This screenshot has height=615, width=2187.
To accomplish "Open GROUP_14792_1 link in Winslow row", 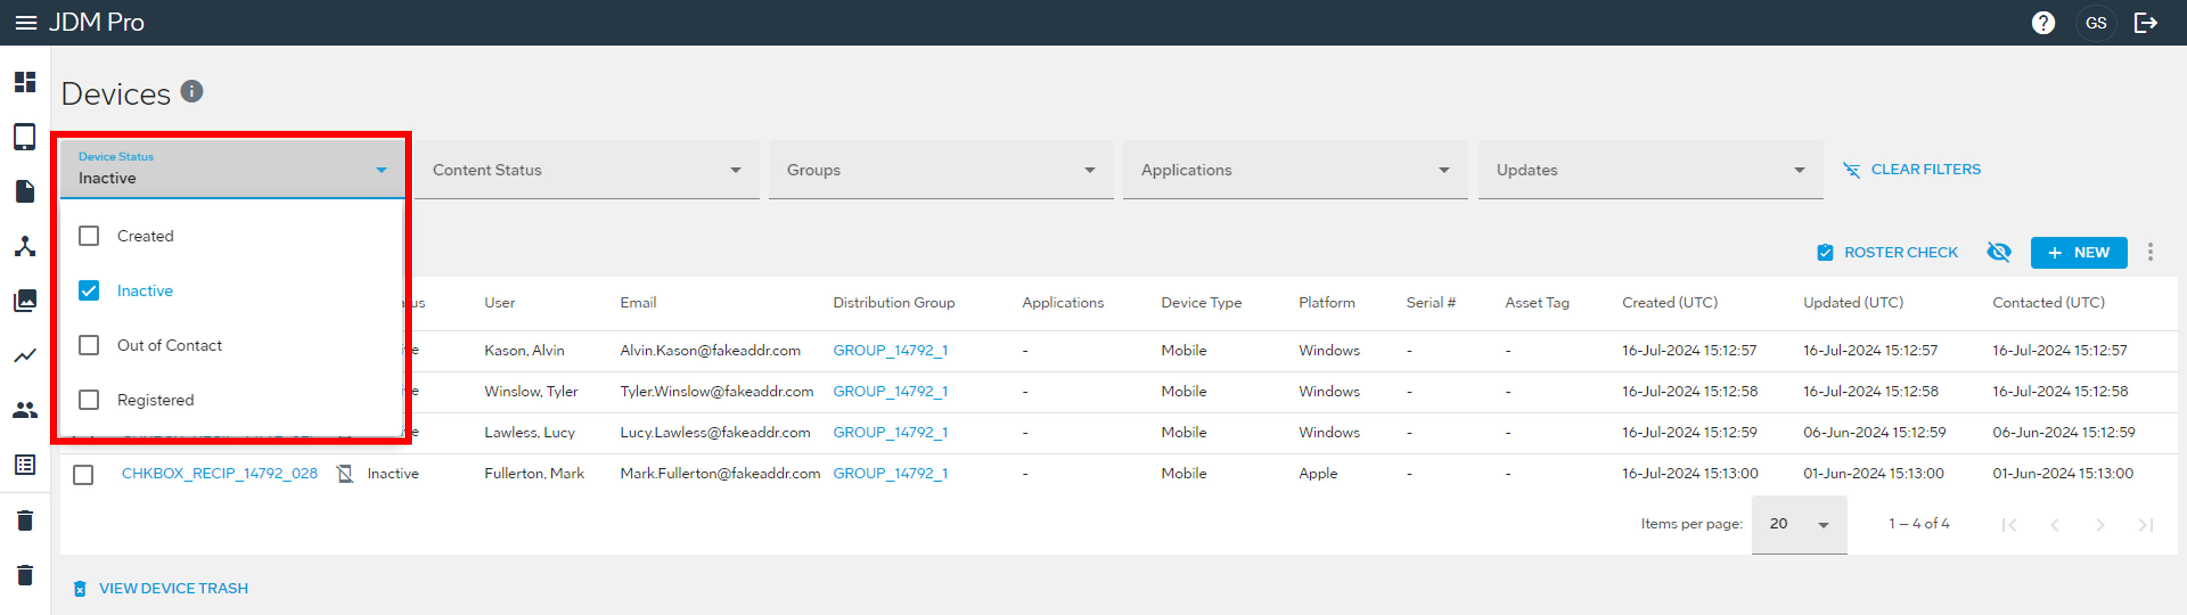I will pos(890,391).
